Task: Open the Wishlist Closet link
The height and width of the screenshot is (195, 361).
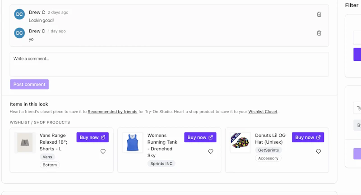Action: (263, 112)
